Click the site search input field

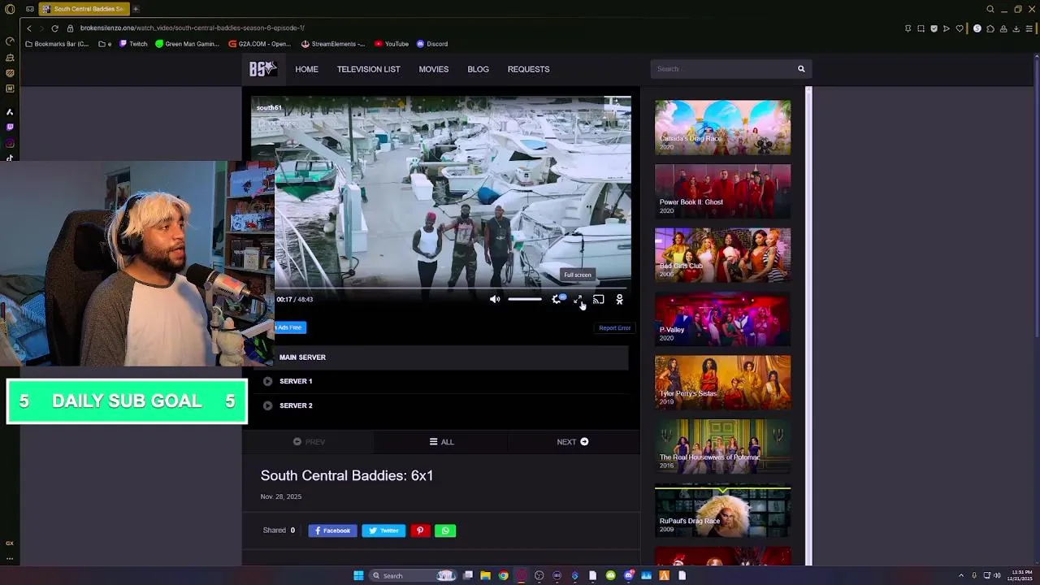(x=721, y=69)
